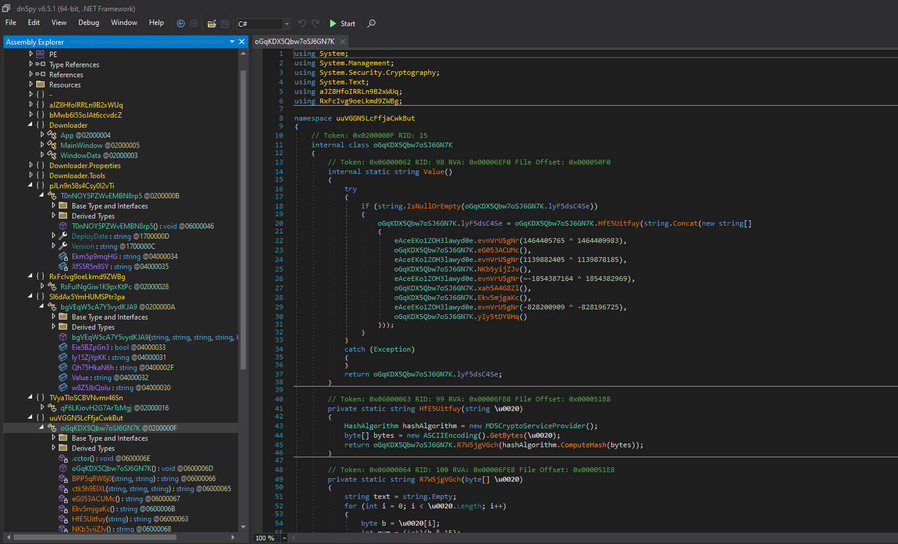Viewport: 898px width, 544px height.
Task: Expand the References node
Action: [x=31, y=74]
